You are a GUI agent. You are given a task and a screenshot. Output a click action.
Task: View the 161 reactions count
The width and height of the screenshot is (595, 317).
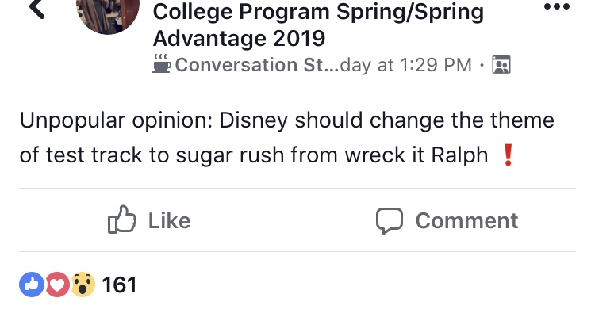pos(120,285)
